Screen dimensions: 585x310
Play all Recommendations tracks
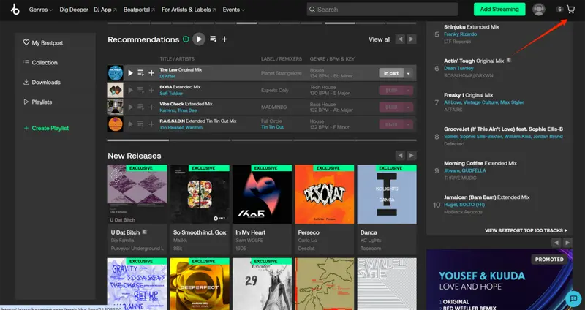[199, 39]
